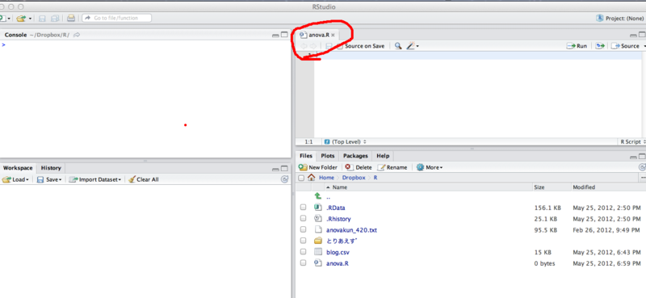Click the Code Tools magic wand icon

(411, 46)
